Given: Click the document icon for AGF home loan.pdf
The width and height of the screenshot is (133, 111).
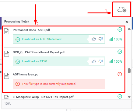Looking at the screenshot, I should pyautogui.click(x=7, y=76).
